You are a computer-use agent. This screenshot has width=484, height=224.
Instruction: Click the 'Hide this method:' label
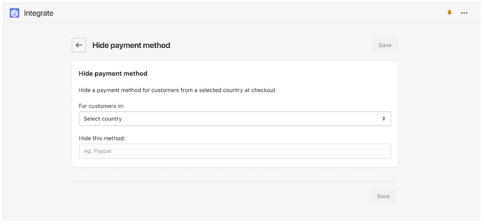102,138
